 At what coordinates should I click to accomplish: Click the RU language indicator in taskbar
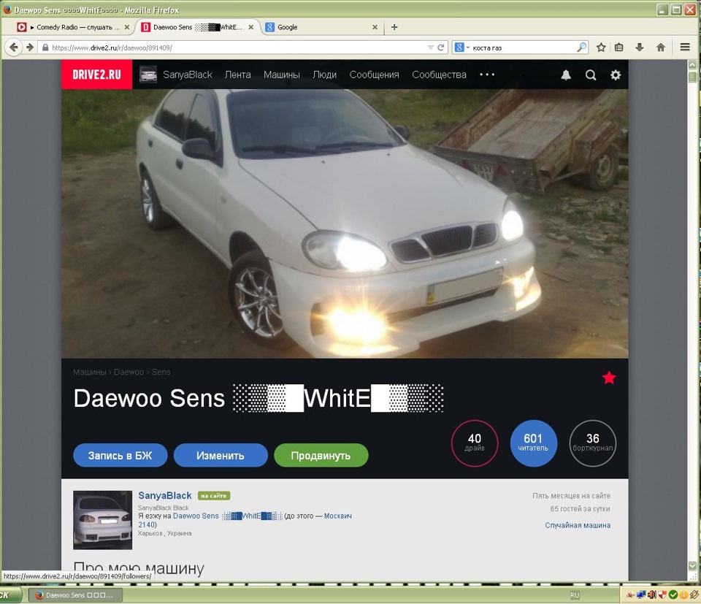click(x=575, y=595)
